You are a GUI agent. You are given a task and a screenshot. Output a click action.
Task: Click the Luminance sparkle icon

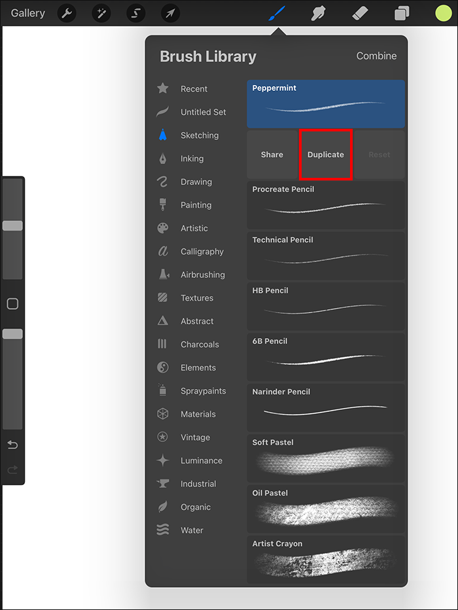click(162, 461)
